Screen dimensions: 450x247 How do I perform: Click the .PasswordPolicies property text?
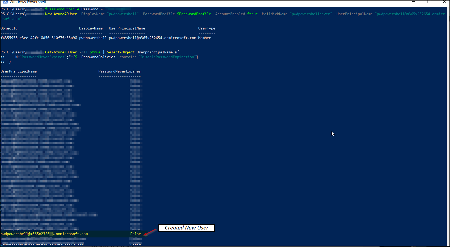[x=97, y=57]
